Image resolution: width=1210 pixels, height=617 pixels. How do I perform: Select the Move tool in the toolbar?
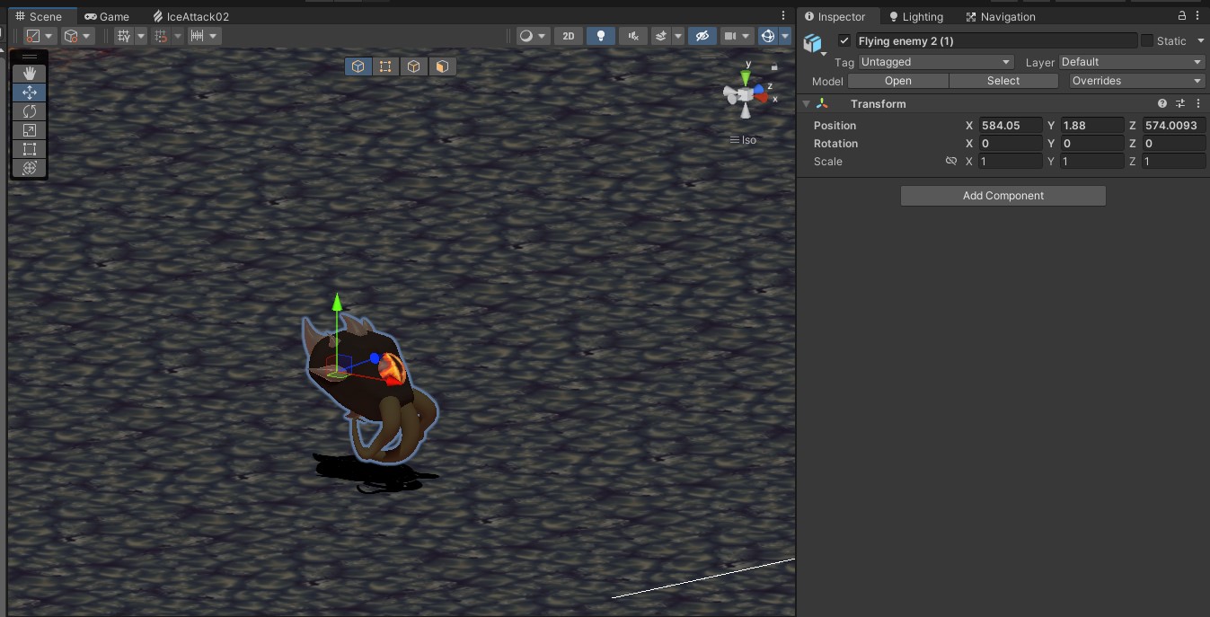coord(29,93)
